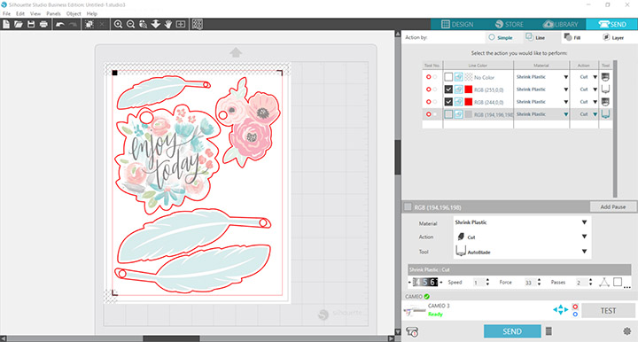Zoom out of the canvas

click(130, 25)
